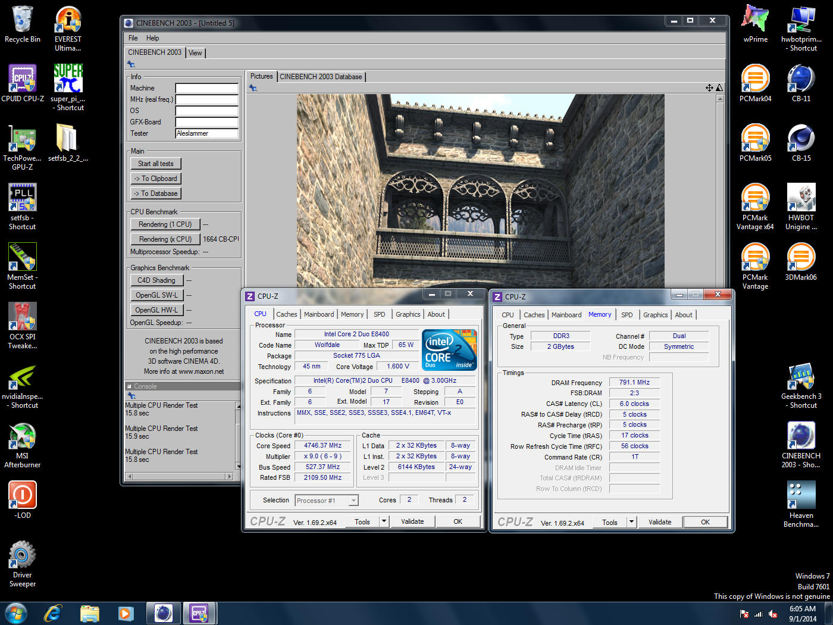The width and height of the screenshot is (833, 625).
Task: Expand Tools dropdown arrow in CPU-Z CPU window
Action: pyautogui.click(x=384, y=521)
